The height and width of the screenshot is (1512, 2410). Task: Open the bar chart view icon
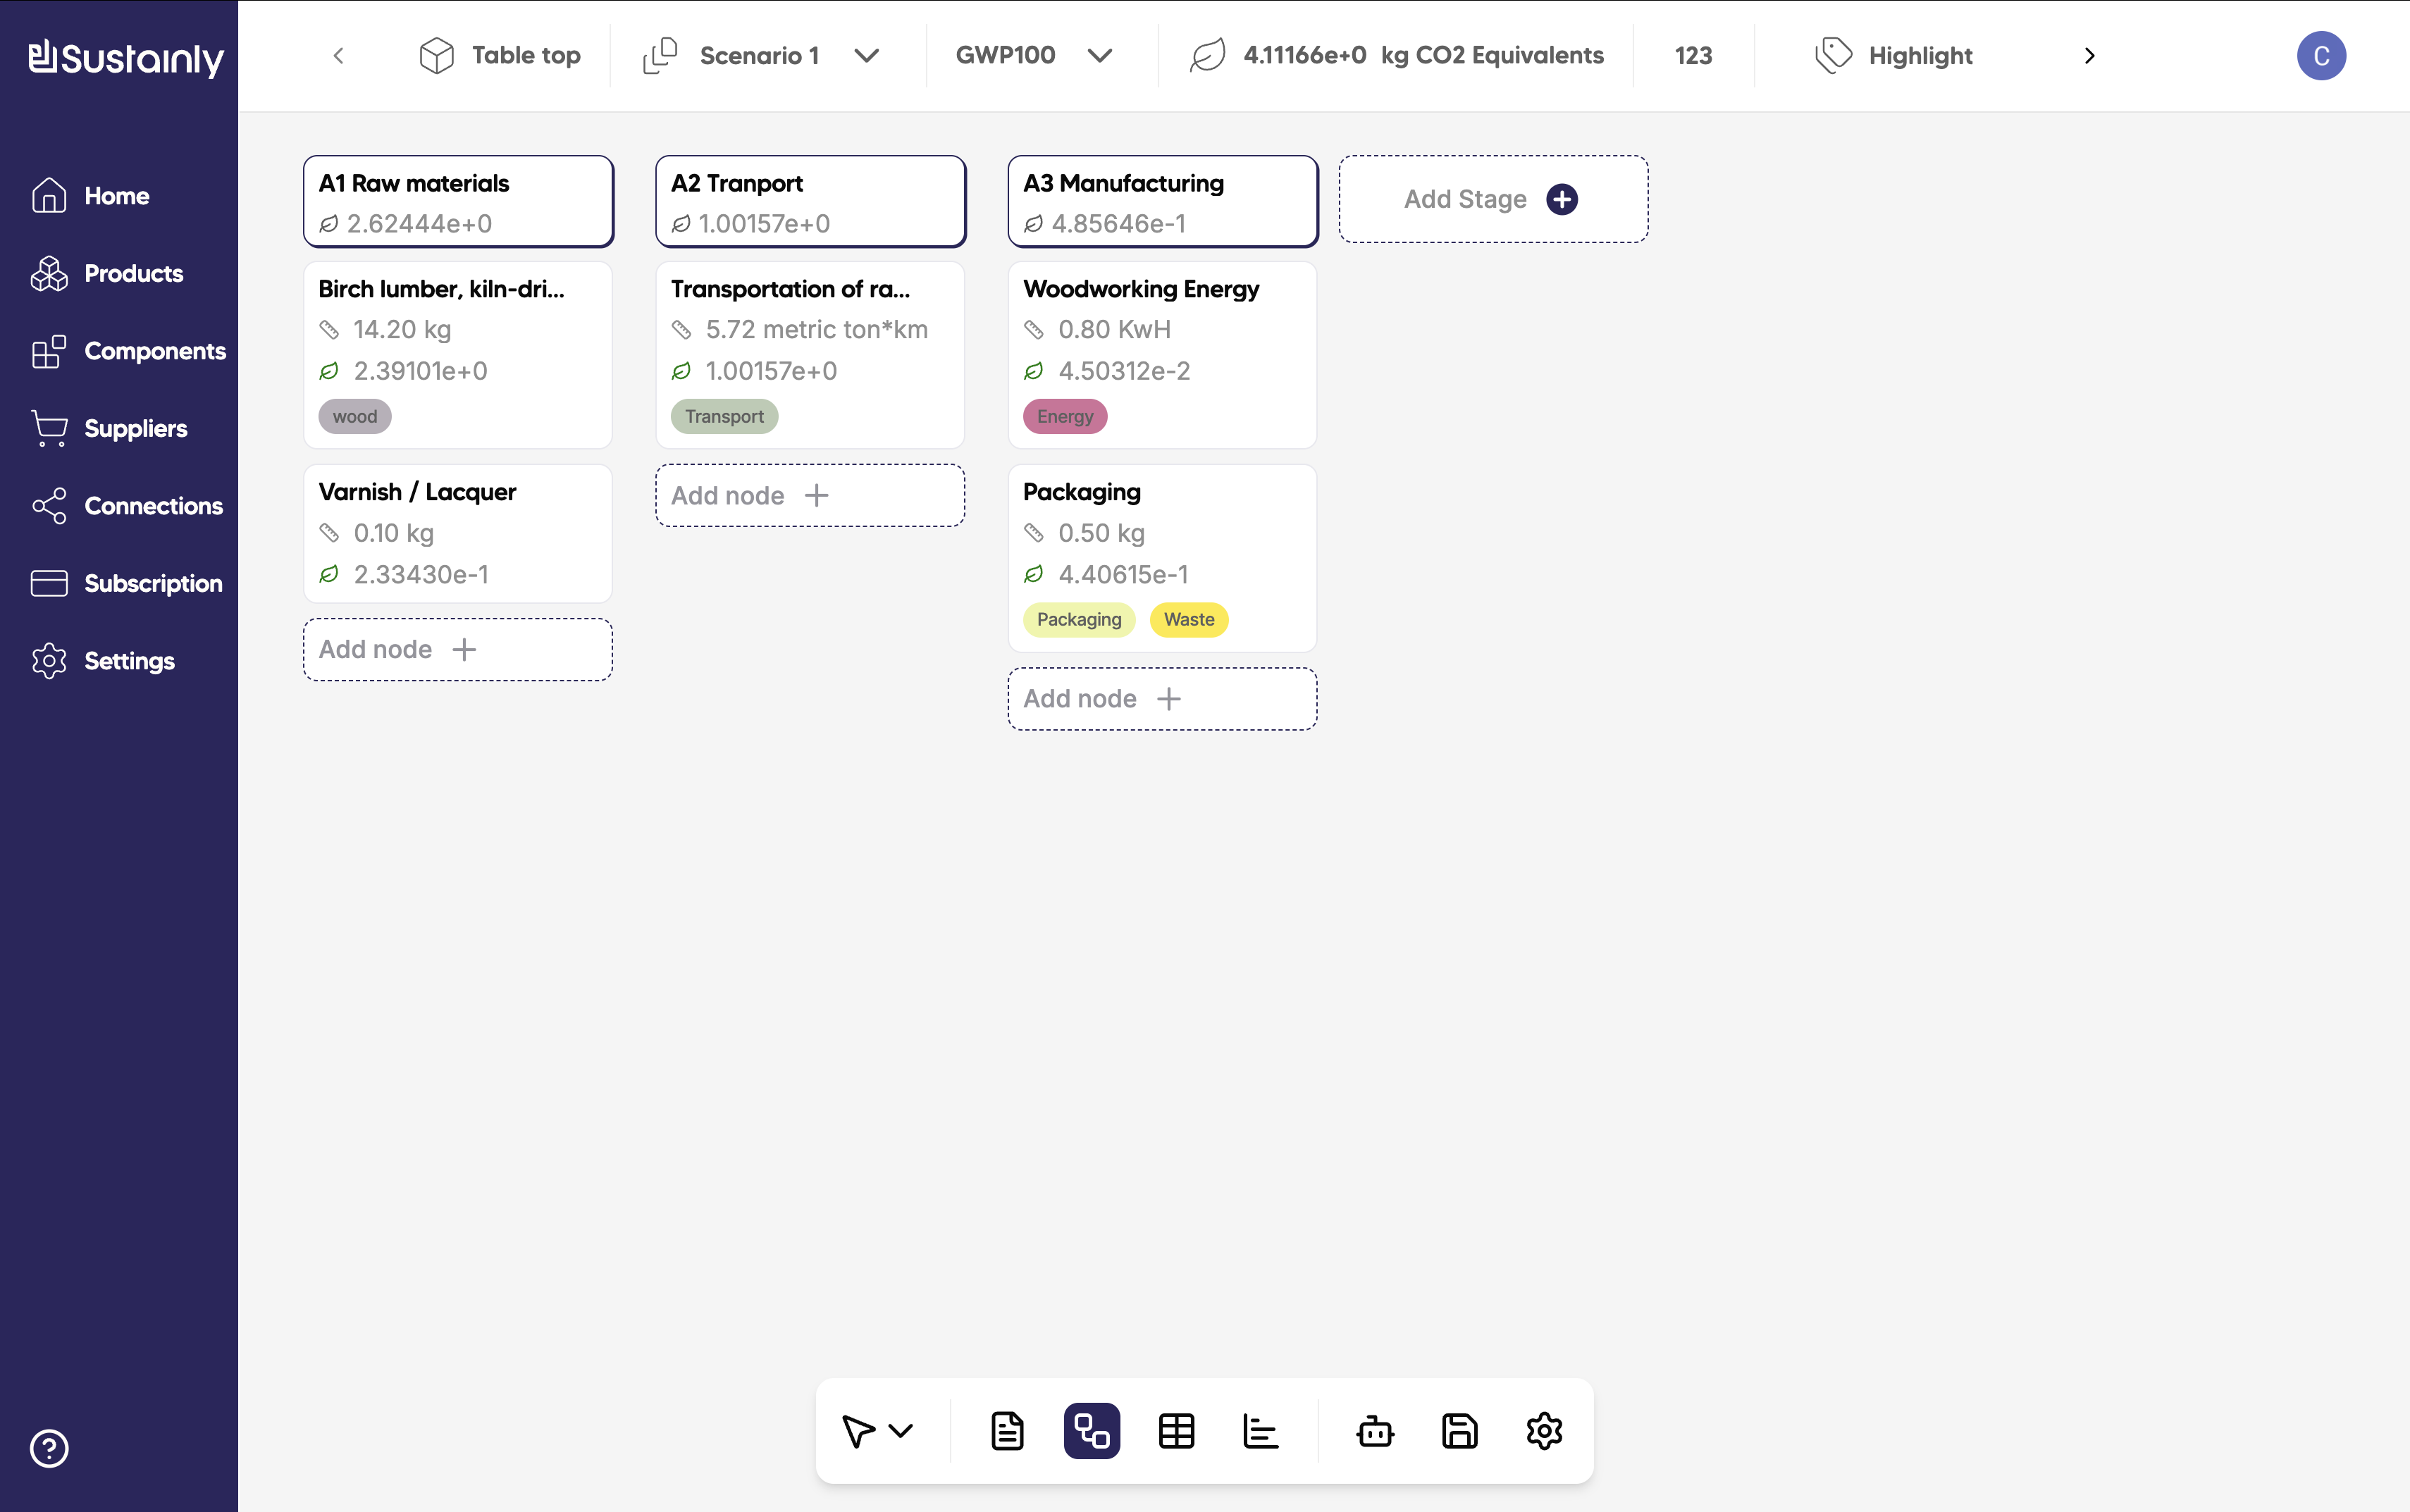pos(1260,1431)
